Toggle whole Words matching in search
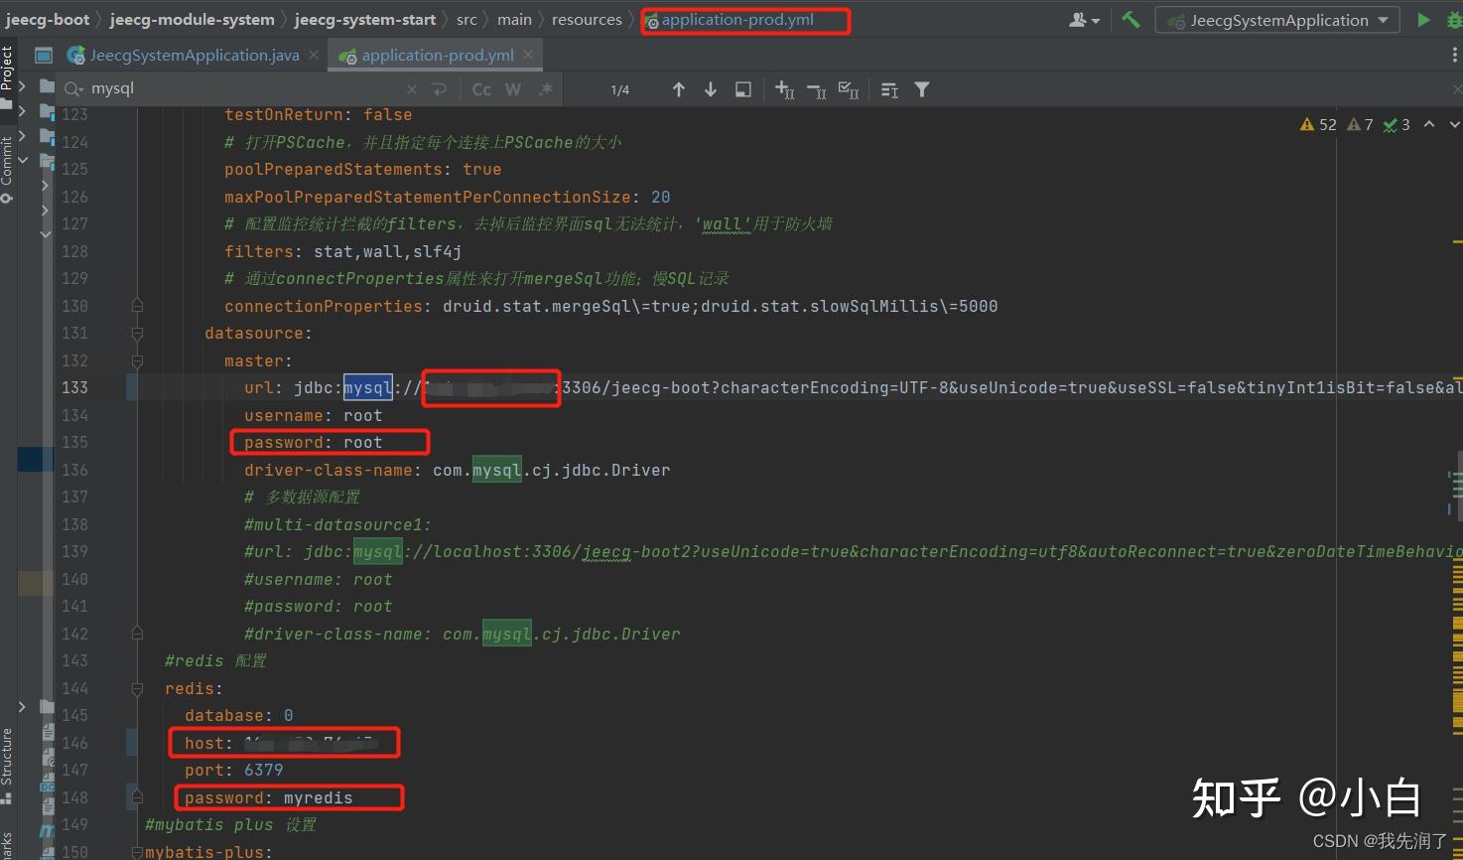 click(512, 89)
